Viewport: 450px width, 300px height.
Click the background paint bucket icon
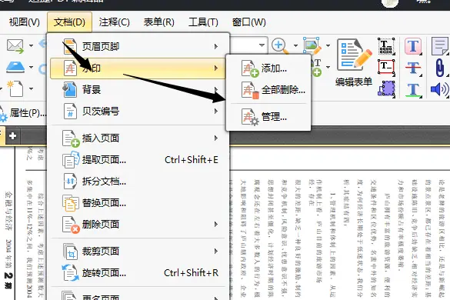[70, 89]
